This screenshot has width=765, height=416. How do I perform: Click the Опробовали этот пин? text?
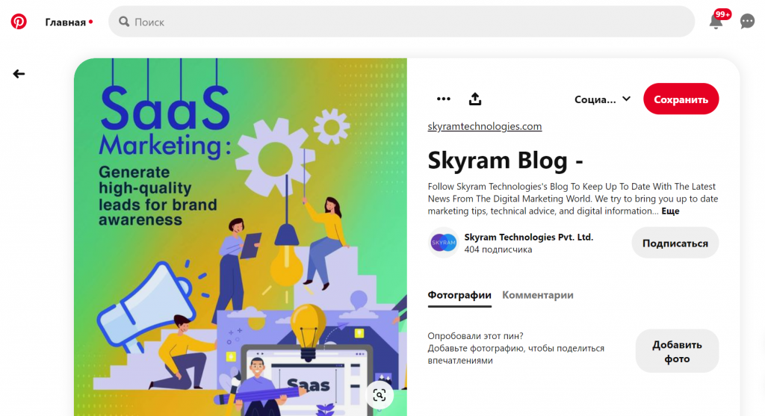[475, 336]
